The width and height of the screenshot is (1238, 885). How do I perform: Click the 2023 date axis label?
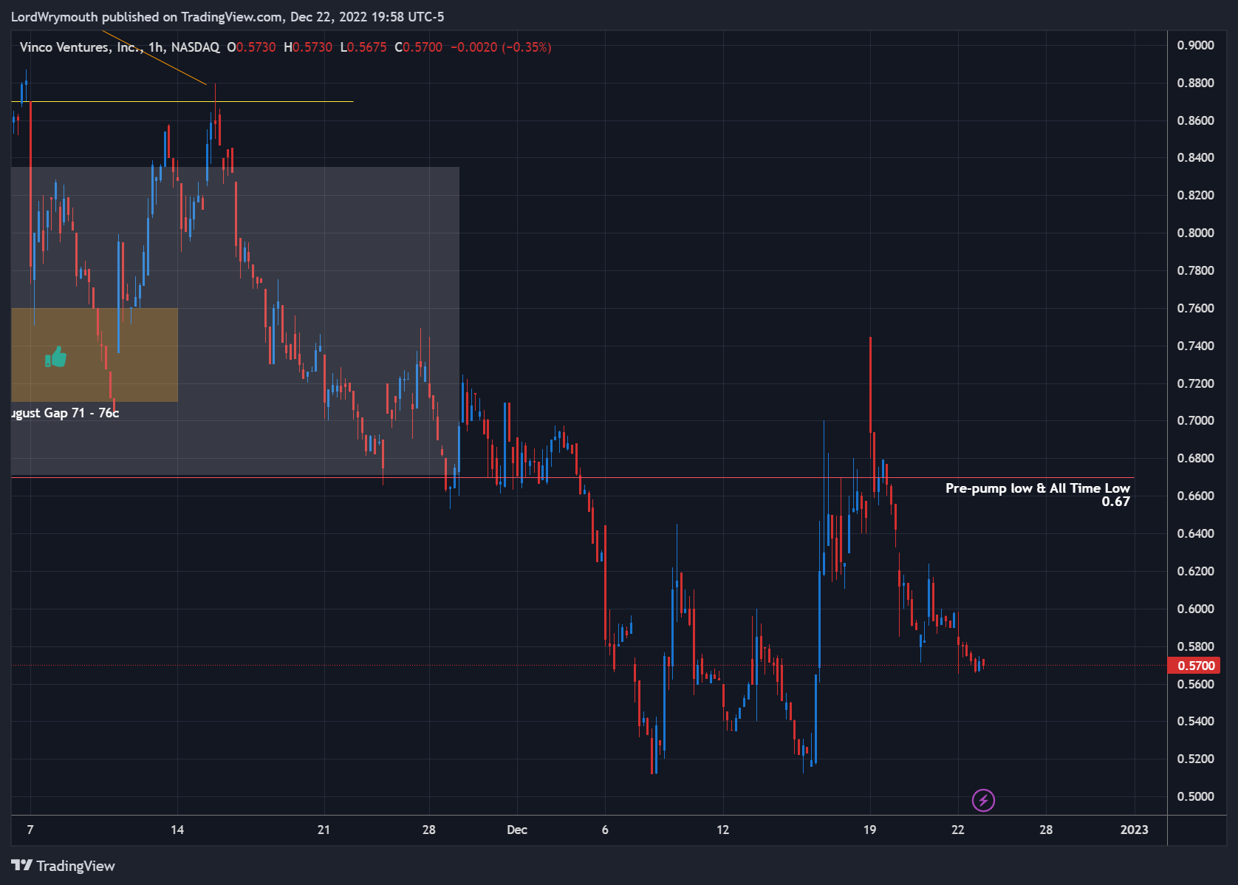click(1134, 830)
